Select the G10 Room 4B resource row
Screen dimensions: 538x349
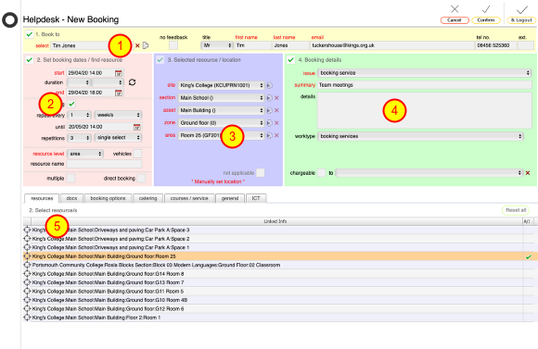278,300
